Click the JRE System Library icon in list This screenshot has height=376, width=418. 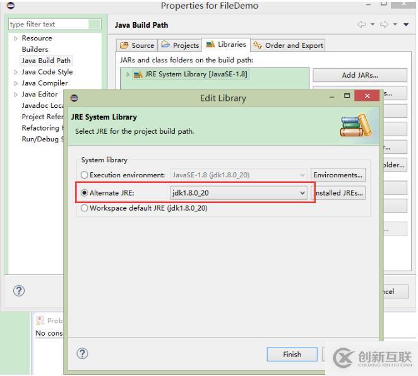(138, 74)
